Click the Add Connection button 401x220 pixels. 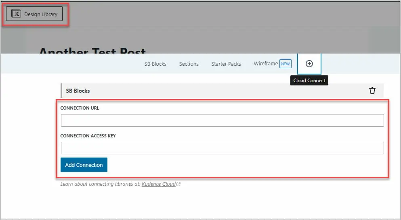84,165
